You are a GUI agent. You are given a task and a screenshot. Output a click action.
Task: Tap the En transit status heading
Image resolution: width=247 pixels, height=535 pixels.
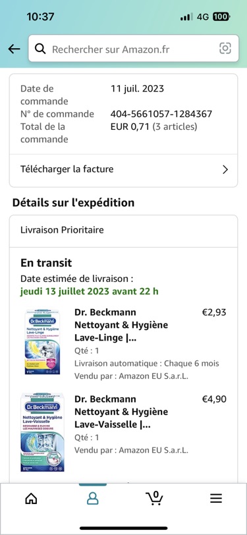46,263
